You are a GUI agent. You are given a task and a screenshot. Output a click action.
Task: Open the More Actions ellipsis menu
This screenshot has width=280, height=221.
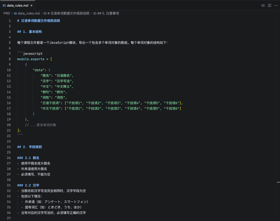click(276, 5)
